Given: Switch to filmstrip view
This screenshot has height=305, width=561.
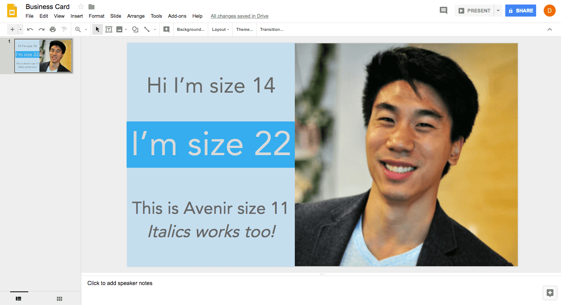Looking at the screenshot, I should [x=18, y=299].
